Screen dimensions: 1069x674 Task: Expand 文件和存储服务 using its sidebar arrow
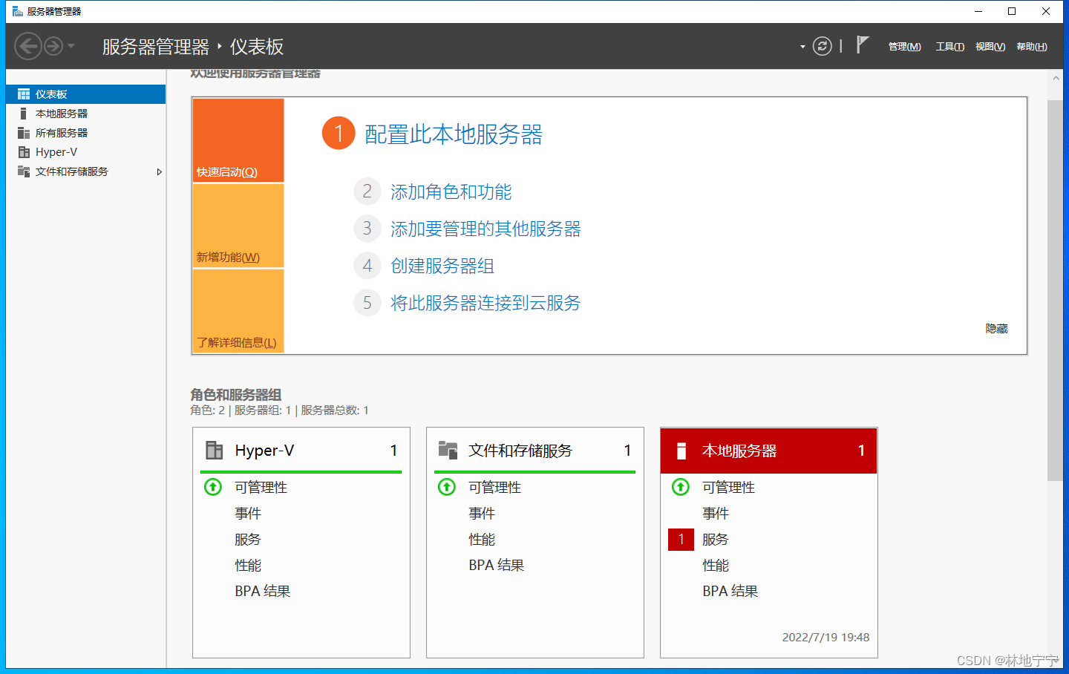click(159, 171)
